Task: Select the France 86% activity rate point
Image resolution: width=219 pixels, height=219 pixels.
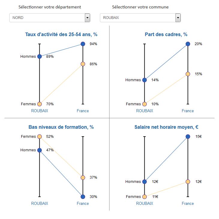Action: coord(83,64)
